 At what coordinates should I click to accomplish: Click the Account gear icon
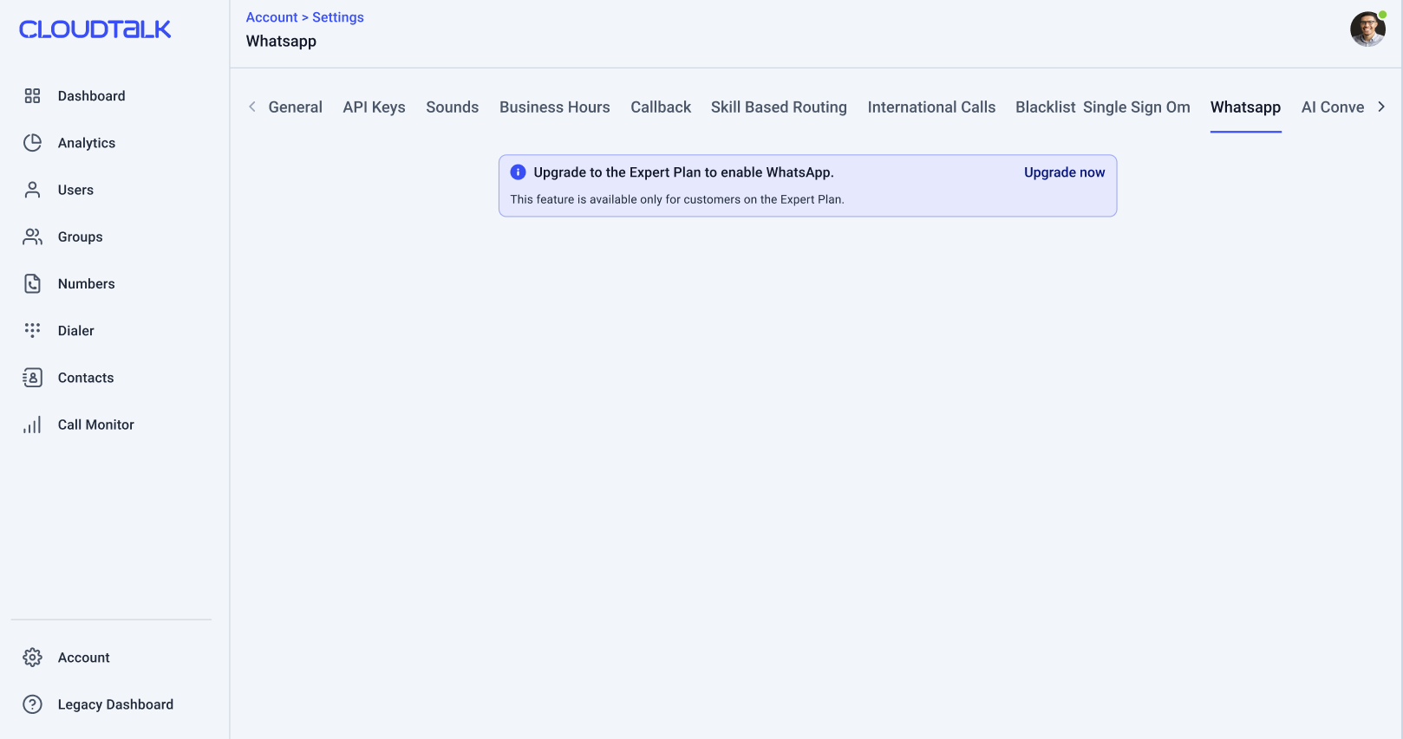[x=32, y=658]
